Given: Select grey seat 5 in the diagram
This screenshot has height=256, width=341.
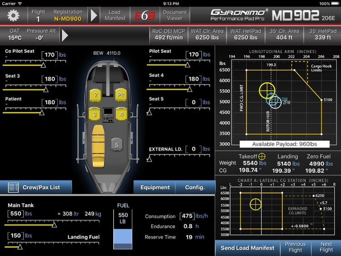Looking at the screenshot, I should point(117,145).
